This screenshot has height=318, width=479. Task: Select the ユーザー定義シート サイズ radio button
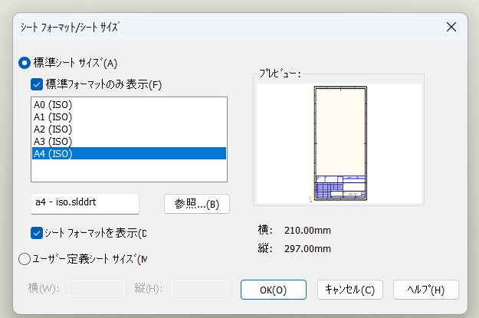coord(25,259)
